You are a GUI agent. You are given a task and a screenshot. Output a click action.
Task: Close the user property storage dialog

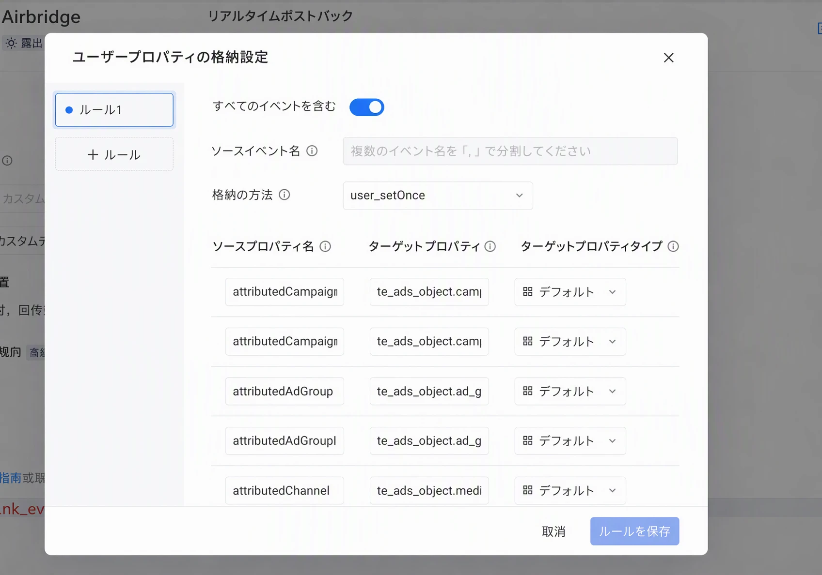click(668, 58)
